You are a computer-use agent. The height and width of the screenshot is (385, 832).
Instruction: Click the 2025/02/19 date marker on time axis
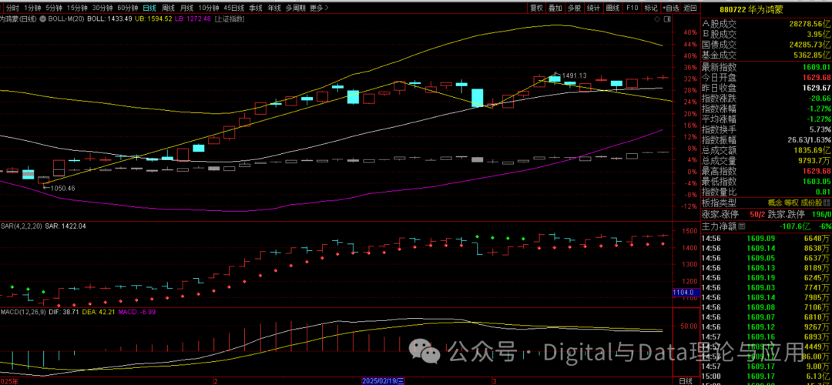(383, 380)
